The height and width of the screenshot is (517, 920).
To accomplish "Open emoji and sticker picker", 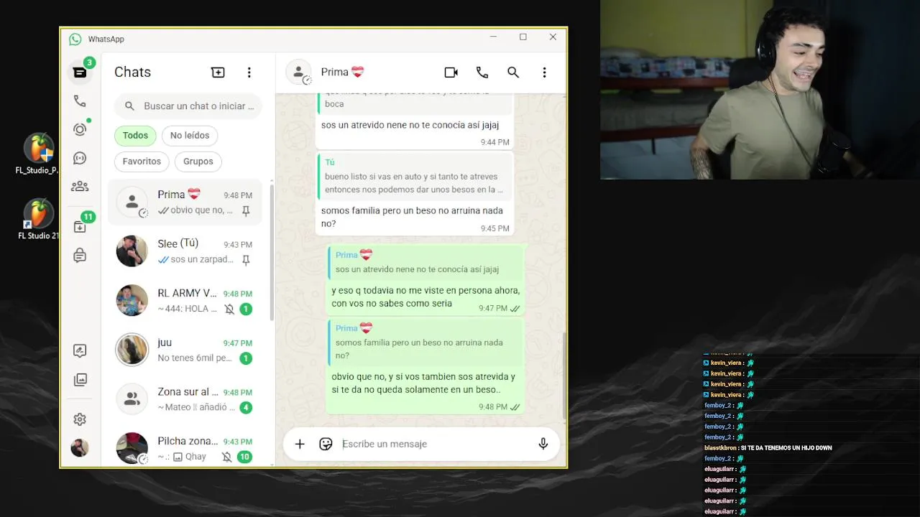I will coord(326,444).
